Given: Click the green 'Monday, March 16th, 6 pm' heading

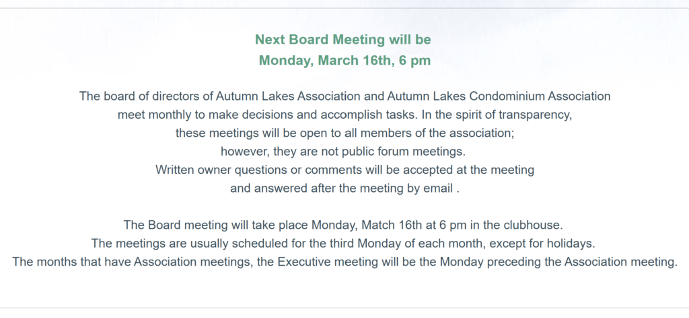Looking at the screenshot, I should tap(344, 60).
